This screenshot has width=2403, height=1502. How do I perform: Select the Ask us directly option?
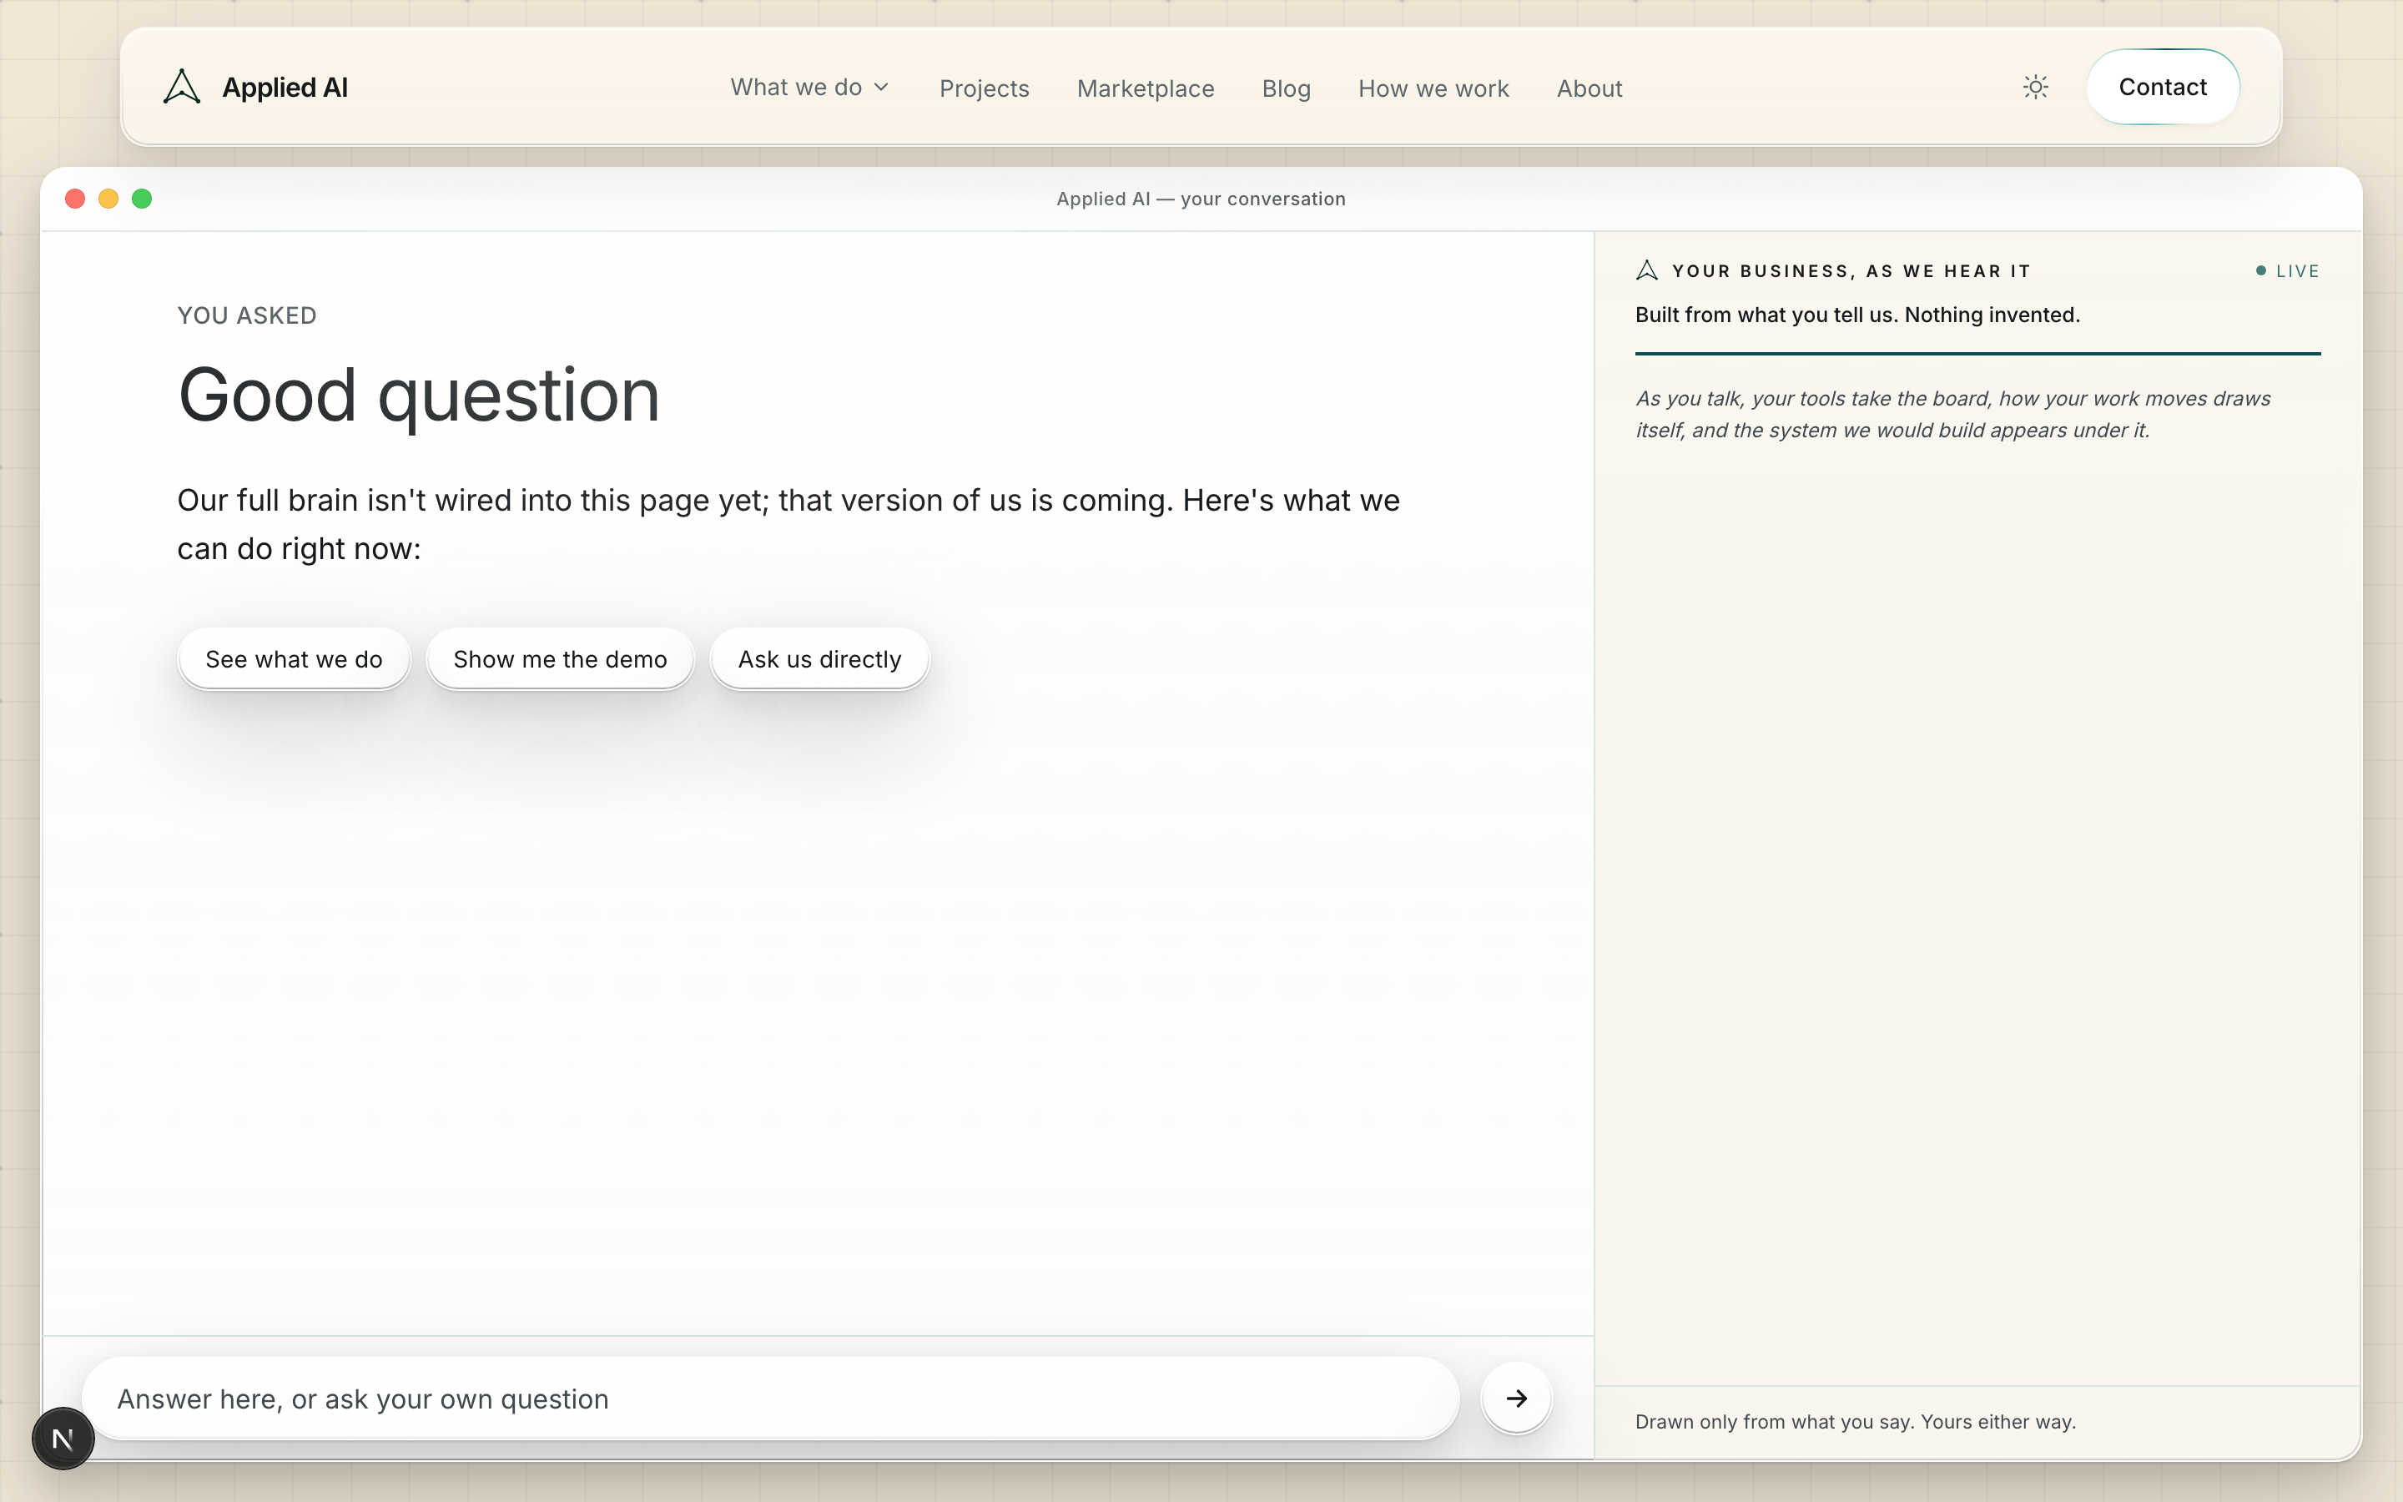[819, 658]
